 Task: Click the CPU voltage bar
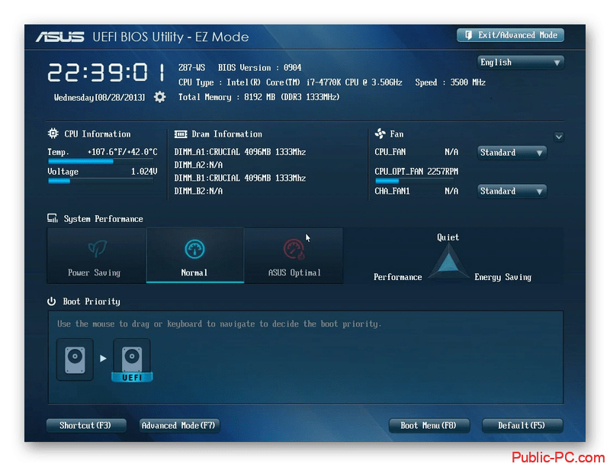[101, 181]
